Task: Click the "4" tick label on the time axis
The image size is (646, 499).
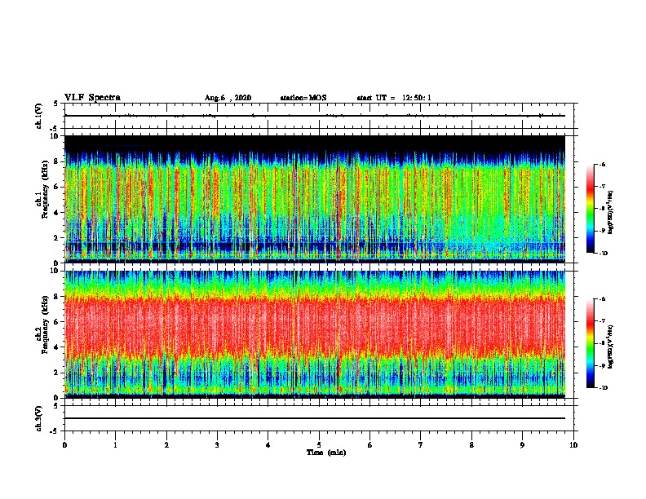Action: pos(268,445)
